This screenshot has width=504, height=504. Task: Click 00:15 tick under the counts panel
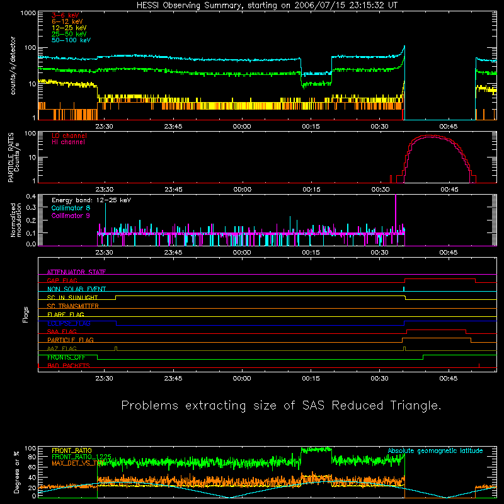click(x=311, y=127)
